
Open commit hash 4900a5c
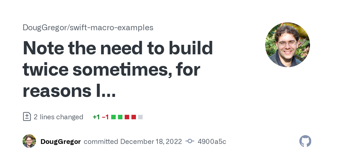coord(212,142)
